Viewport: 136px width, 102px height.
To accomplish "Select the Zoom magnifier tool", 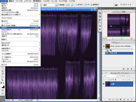I will 2,80.
